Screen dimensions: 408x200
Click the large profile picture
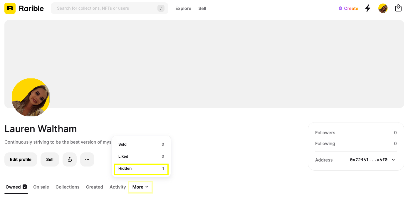click(31, 97)
